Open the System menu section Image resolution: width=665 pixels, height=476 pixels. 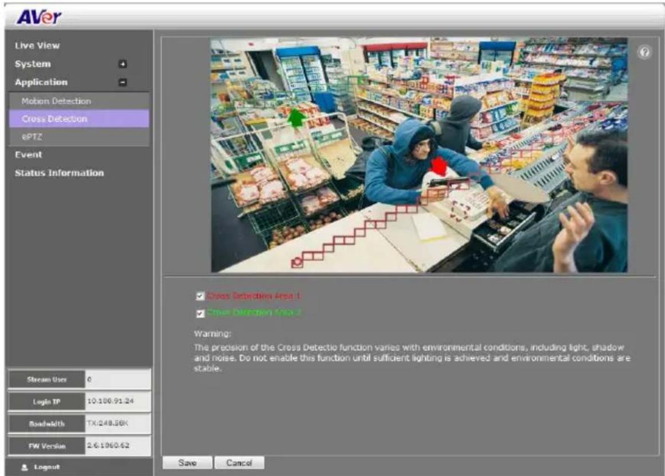pyautogui.click(x=33, y=64)
